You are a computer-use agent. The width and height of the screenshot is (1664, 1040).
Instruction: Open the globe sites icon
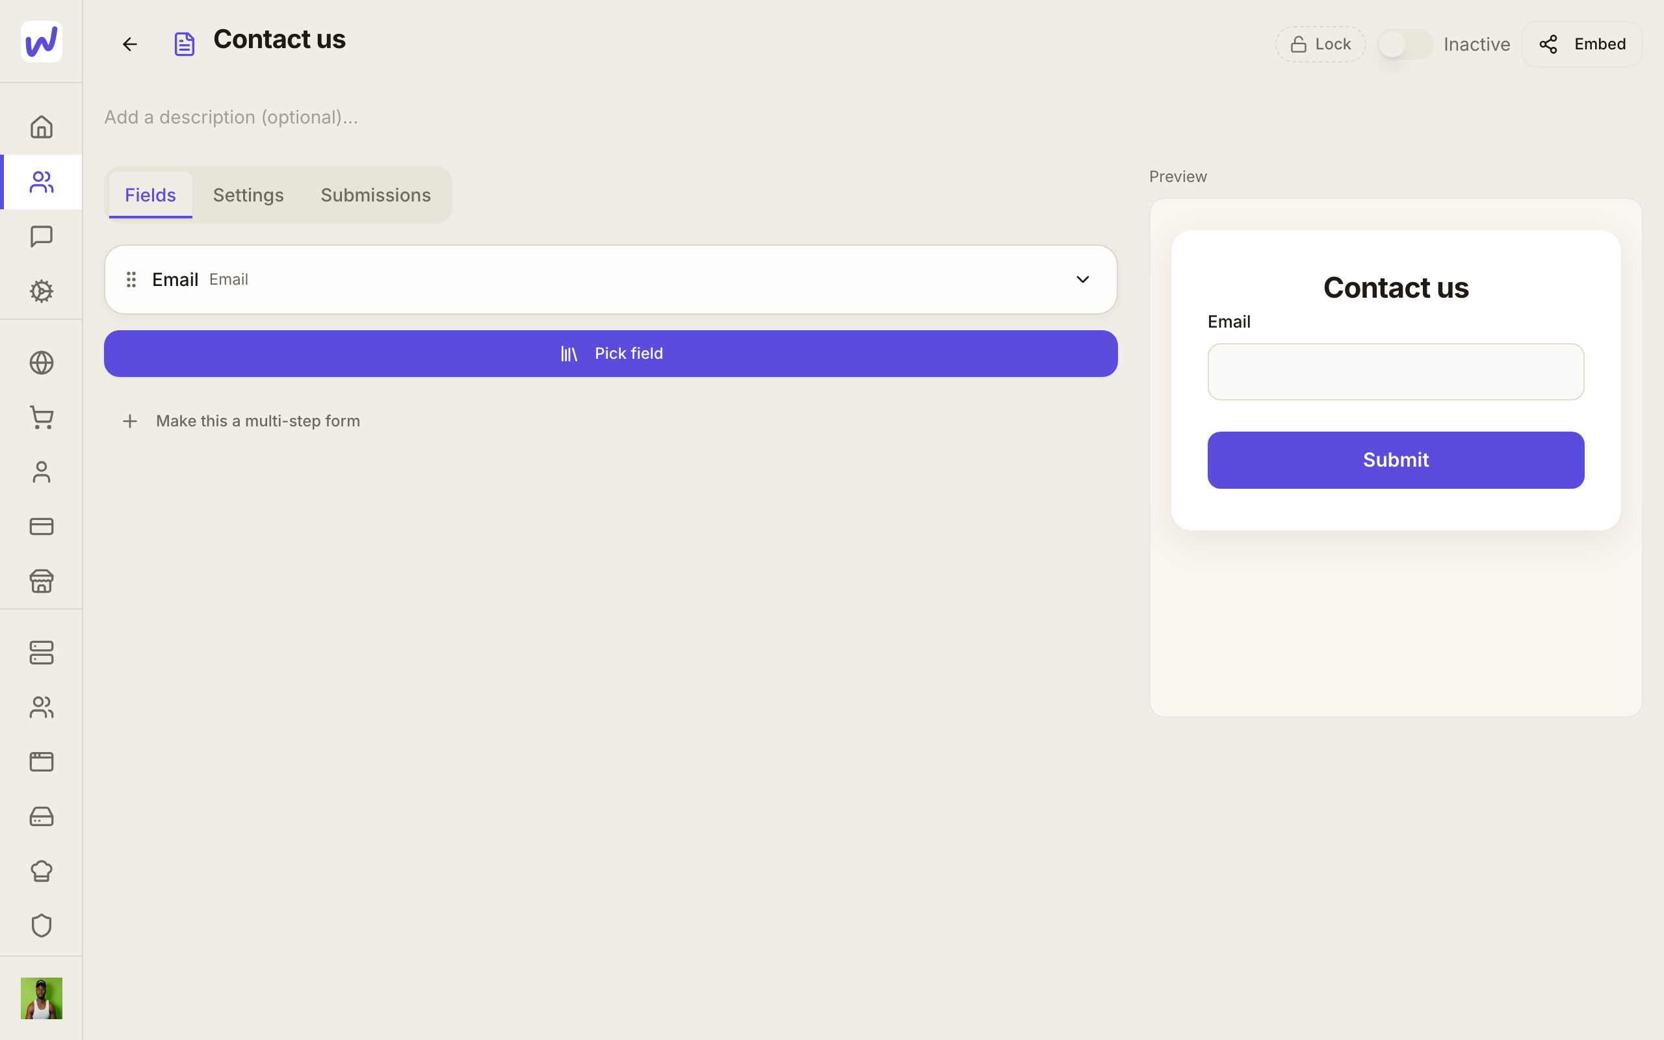point(41,363)
